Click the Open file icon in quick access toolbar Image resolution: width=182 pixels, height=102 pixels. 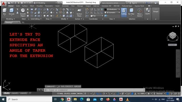12,3
